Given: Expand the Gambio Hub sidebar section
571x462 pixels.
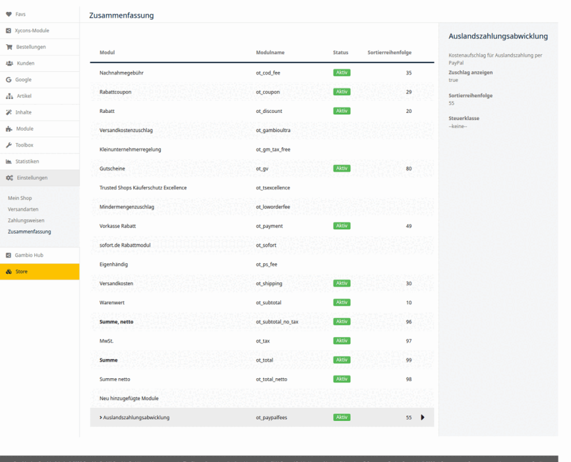Looking at the screenshot, I should tap(40, 255).
